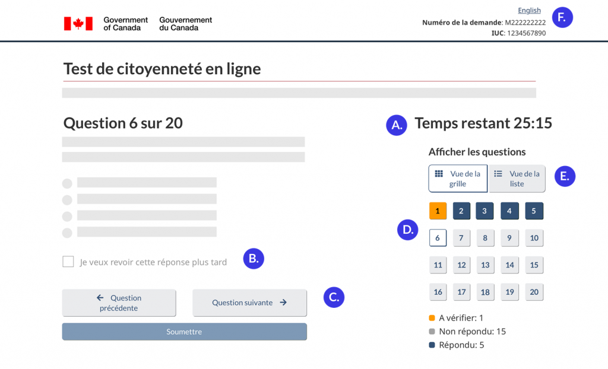This screenshot has width=608, height=369.
Task: Click the right arrow on Question suivante
Action: tap(283, 303)
